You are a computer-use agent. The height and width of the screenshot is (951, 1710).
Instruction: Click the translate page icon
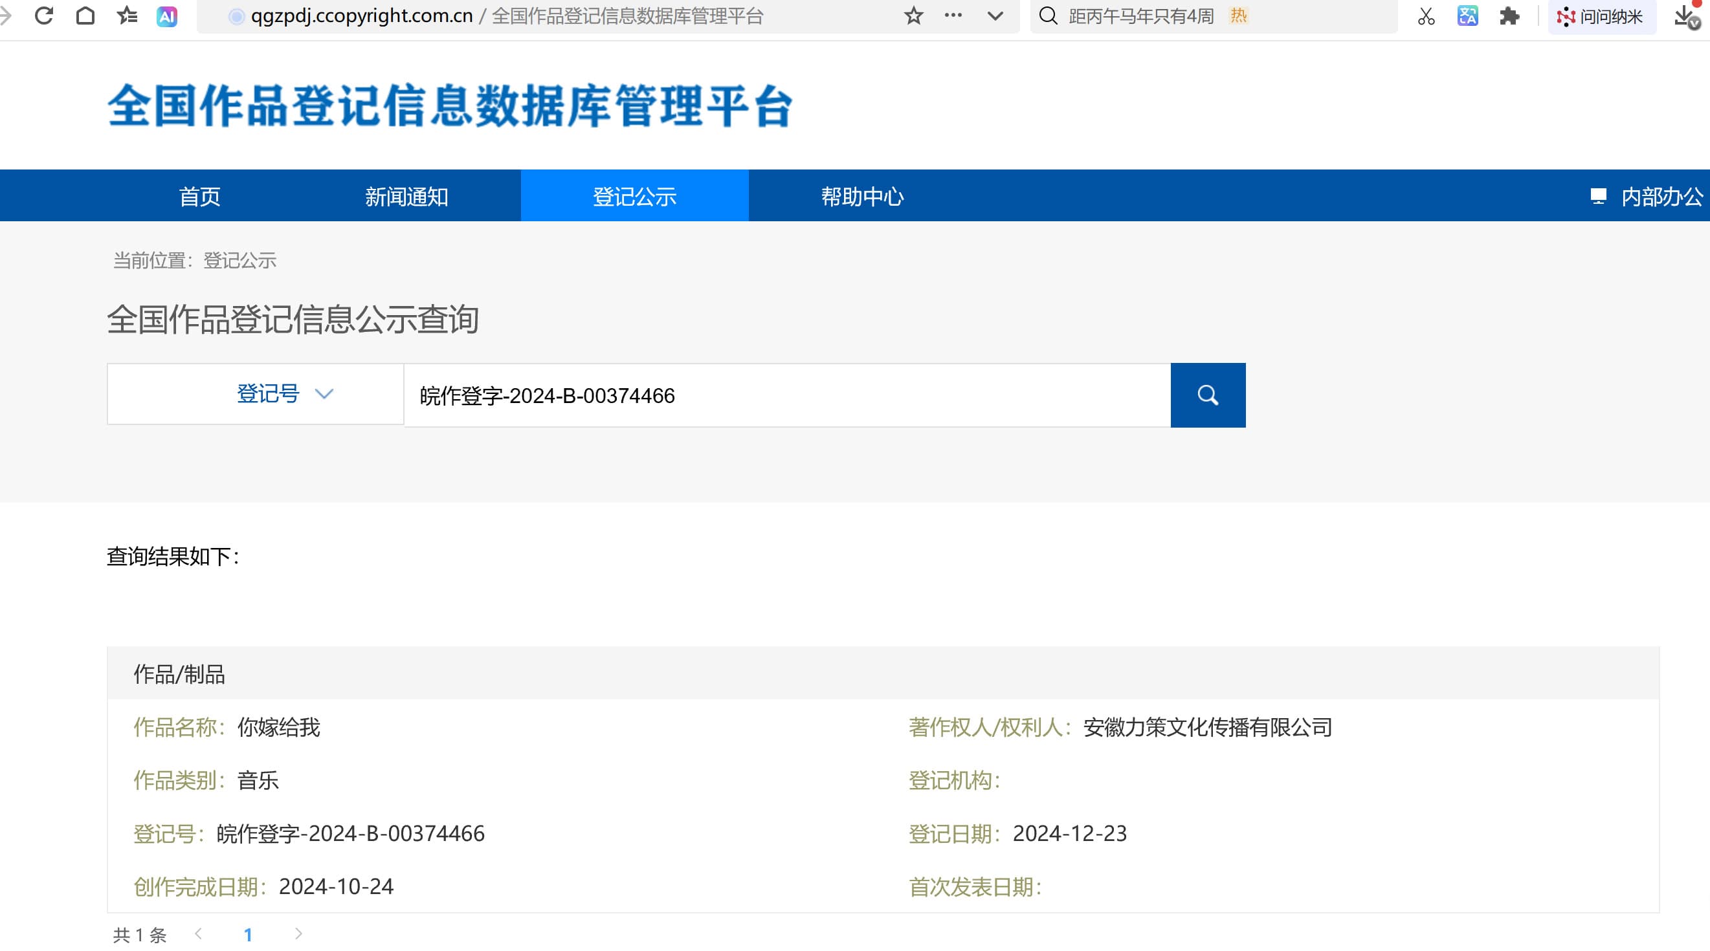click(1467, 16)
